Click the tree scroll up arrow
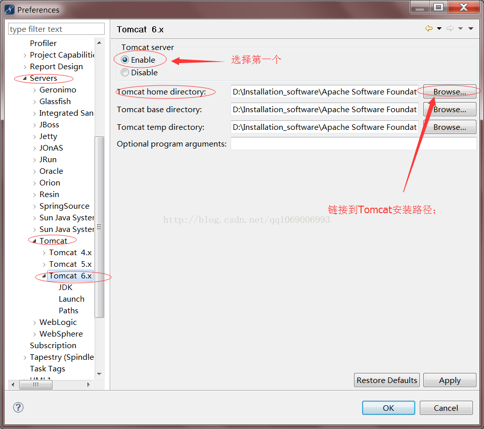The image size is (484, 429). 100,42
